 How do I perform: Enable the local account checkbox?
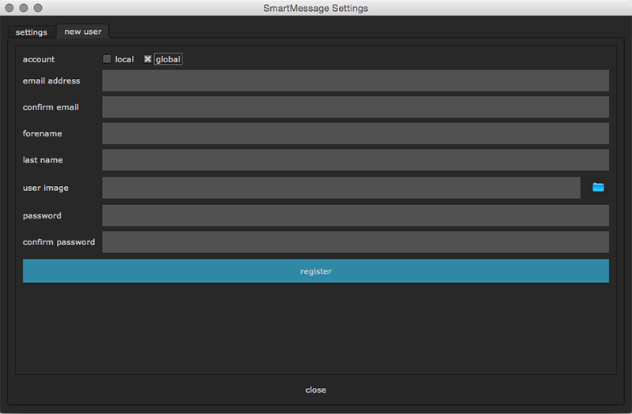click(107, 59)
